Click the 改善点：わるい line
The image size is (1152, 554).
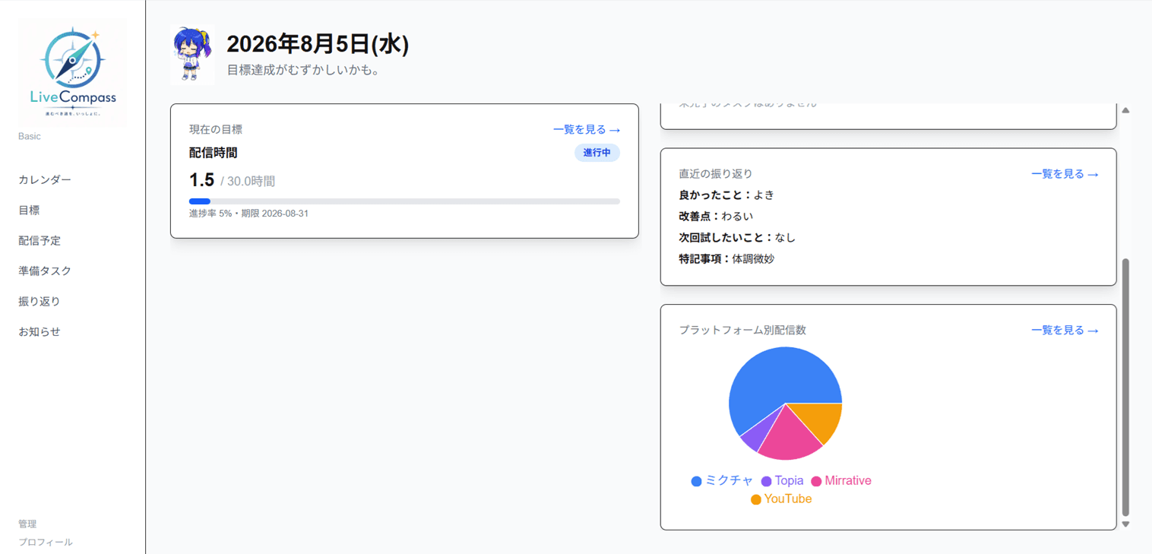click(x=716, y=217)
